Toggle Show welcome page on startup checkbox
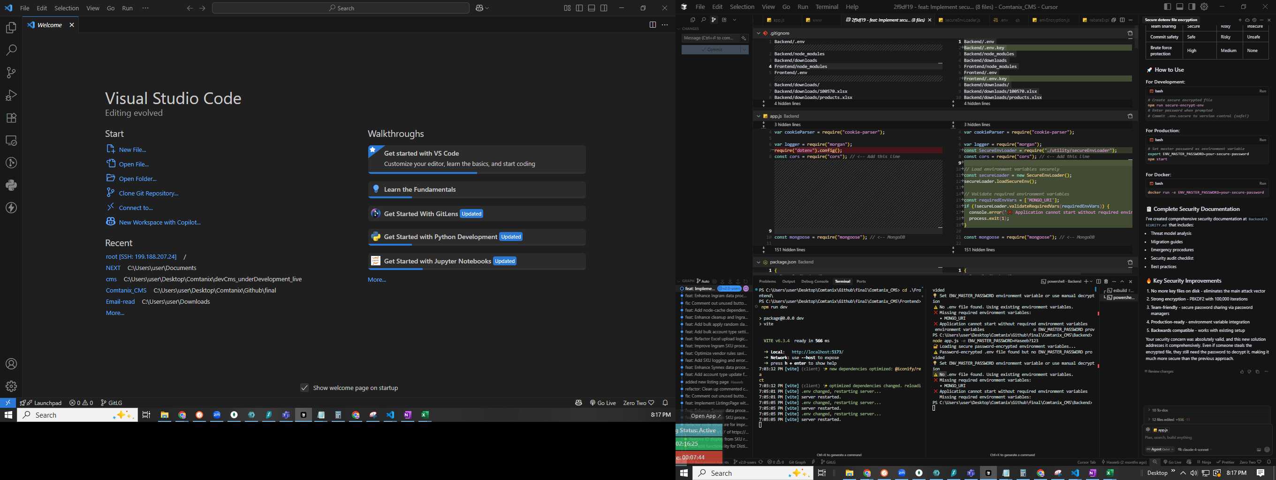The image size is (1276, 480). [304, 388]
